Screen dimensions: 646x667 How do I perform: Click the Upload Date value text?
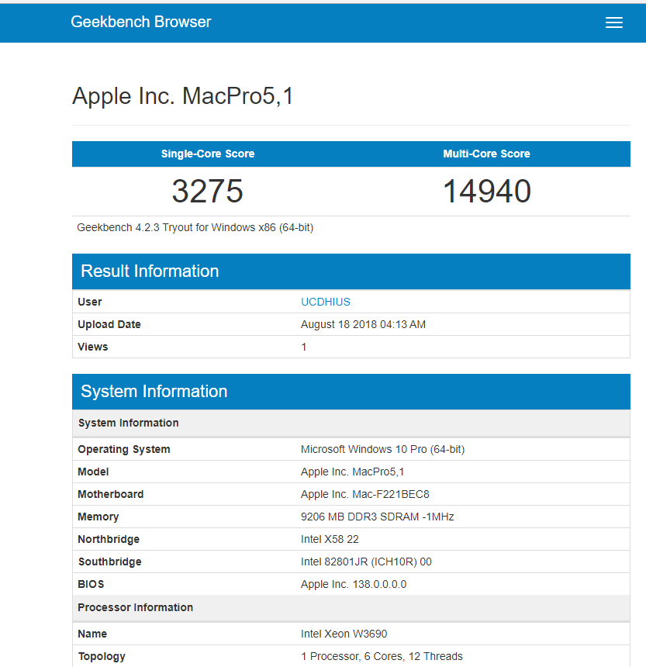tap(363, 324)
